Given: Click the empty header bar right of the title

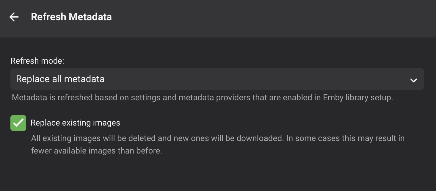Looking at the screenshot, I should click(x=268, y=18).
